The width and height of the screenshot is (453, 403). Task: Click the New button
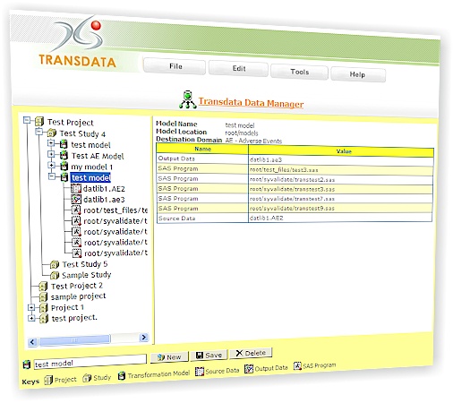pyautogui.click(x=169, y=356)
